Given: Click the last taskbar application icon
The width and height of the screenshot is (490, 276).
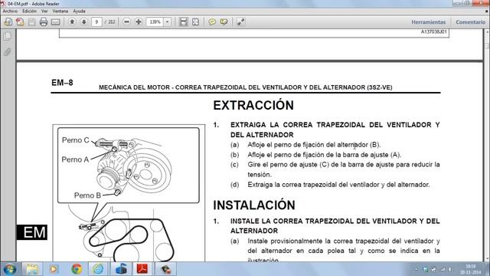Looking at the screenshot, I should pos(165,269).
